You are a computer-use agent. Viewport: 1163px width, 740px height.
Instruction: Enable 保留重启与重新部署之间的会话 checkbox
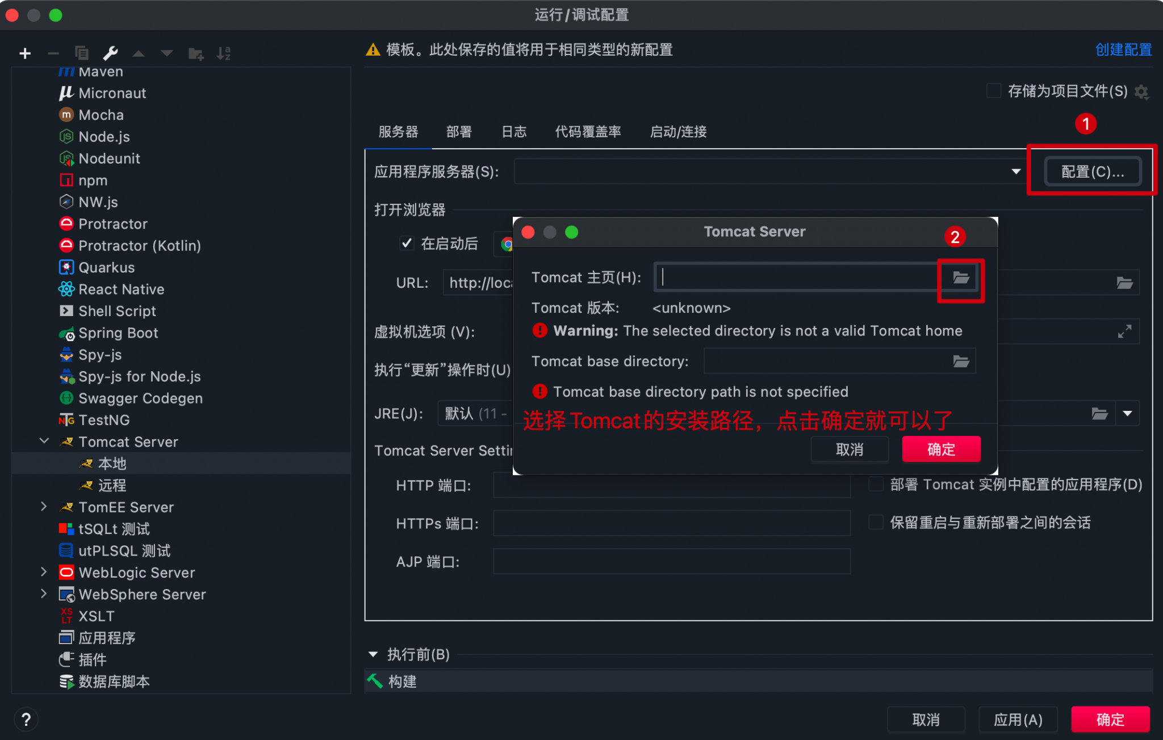(876, 522)
